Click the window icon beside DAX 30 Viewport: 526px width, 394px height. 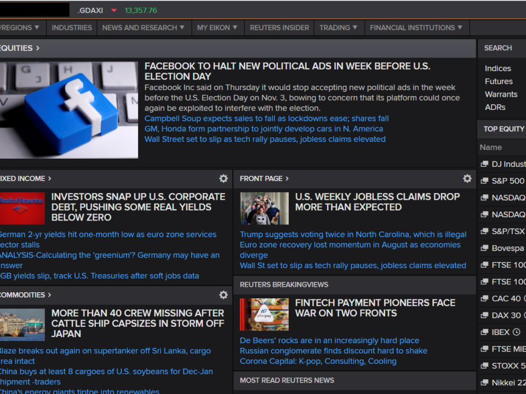[484, 315]
